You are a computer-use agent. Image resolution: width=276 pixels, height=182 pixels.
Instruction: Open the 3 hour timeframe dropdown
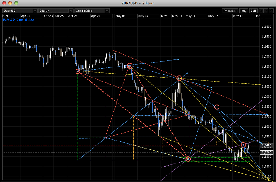(x=56, y=11)
